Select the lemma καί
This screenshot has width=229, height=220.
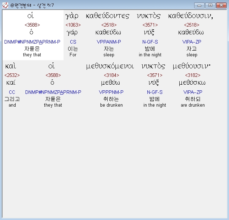coord(11,83)
